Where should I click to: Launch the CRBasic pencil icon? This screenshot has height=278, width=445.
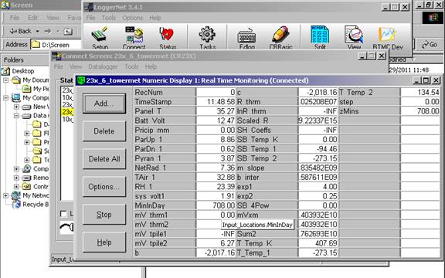[280, 37]
